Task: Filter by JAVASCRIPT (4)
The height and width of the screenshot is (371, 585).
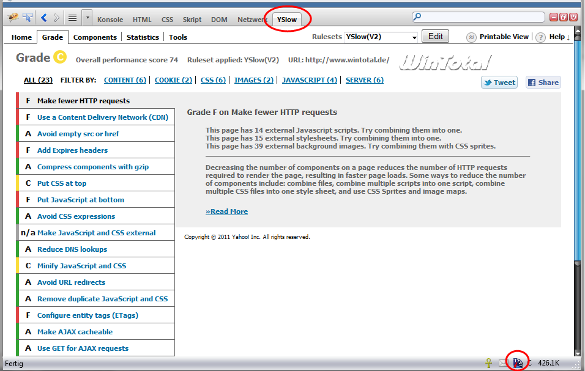Action: pyautogui.click(x=310, y=80)
